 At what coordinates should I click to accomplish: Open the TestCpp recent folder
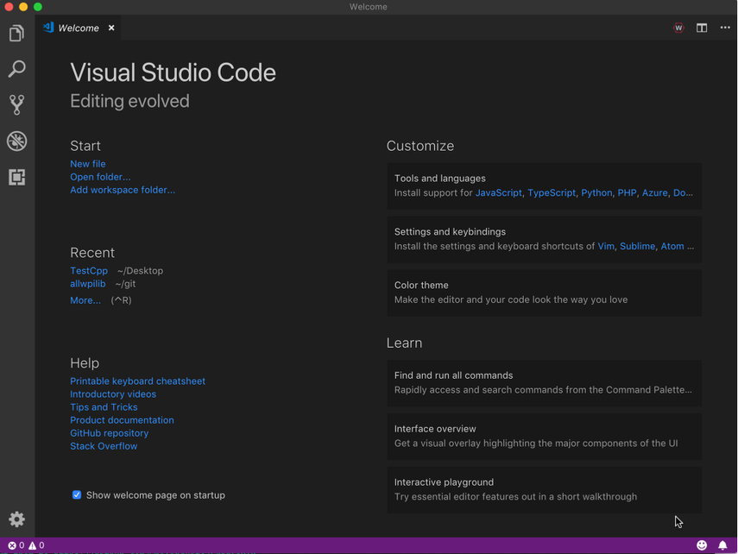[88, 270]
